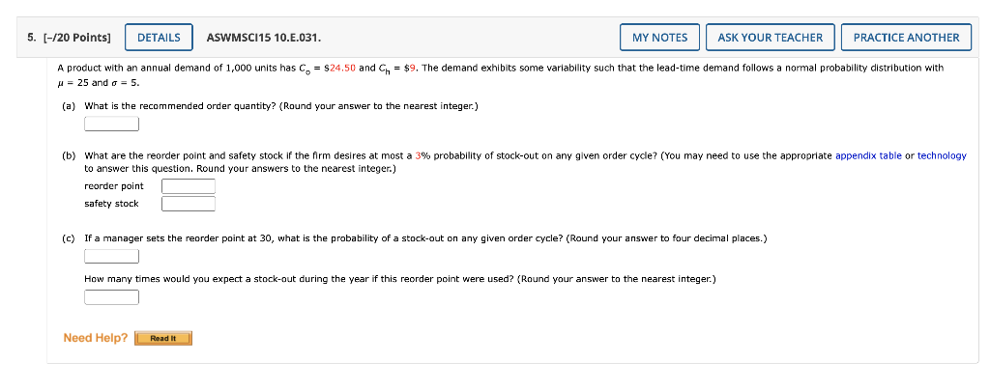
Task: Click the safety stock answer field
Action: click(188, 204)
